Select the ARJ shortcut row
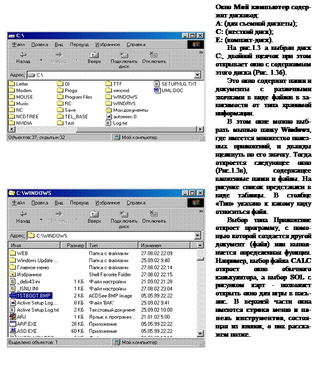317x392 pixels. tap(102, 317)
